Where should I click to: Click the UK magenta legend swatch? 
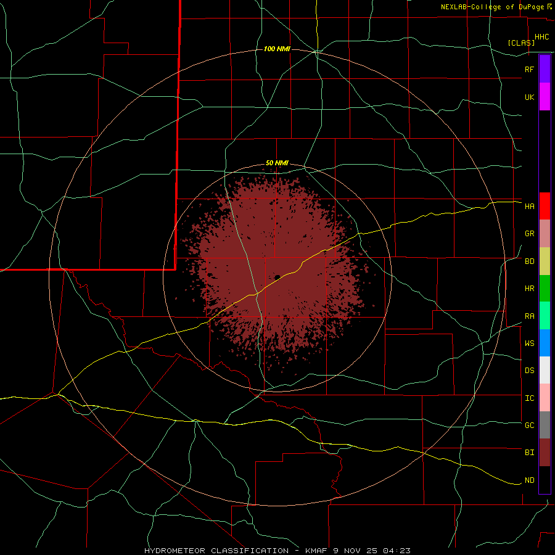click(545, 97)
